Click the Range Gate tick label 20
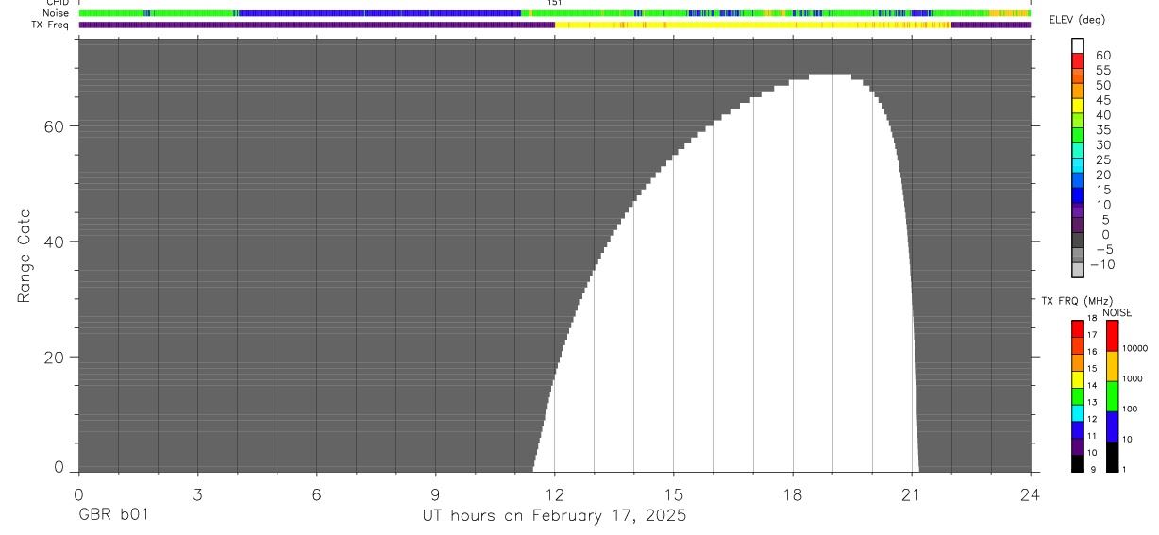 tap(55, 359)
